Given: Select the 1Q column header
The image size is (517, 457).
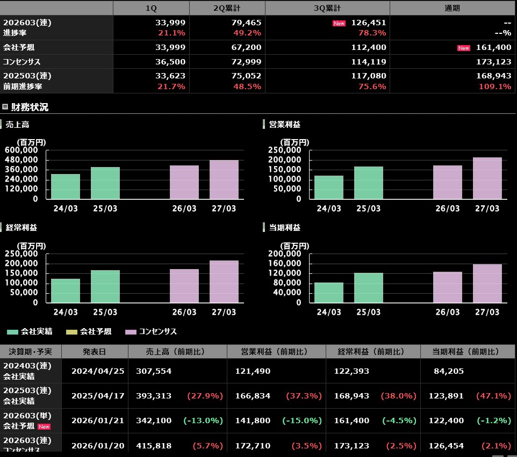Looking at the screenshot, I should click(151, 8).
